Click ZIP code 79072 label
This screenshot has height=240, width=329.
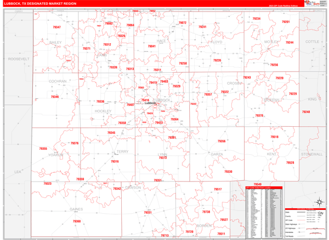[183, 22]
